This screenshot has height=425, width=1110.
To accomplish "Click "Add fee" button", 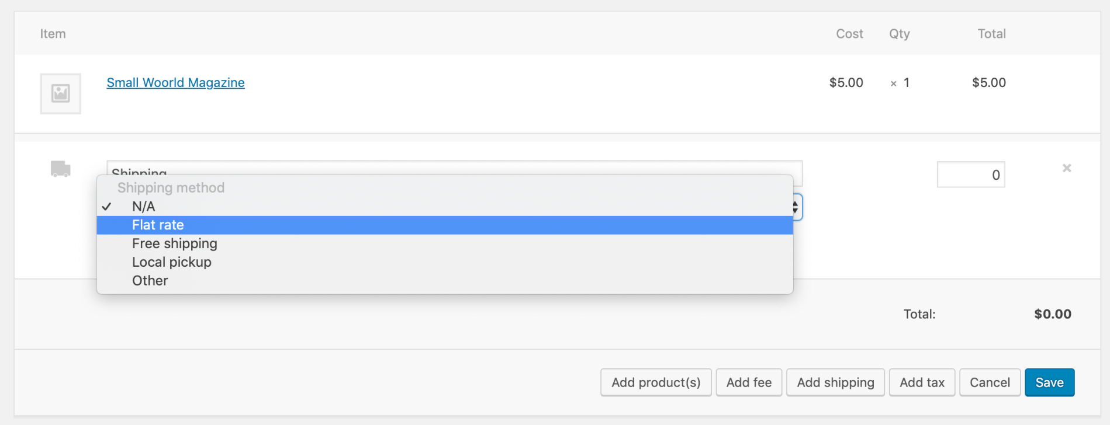I will 749,382.
